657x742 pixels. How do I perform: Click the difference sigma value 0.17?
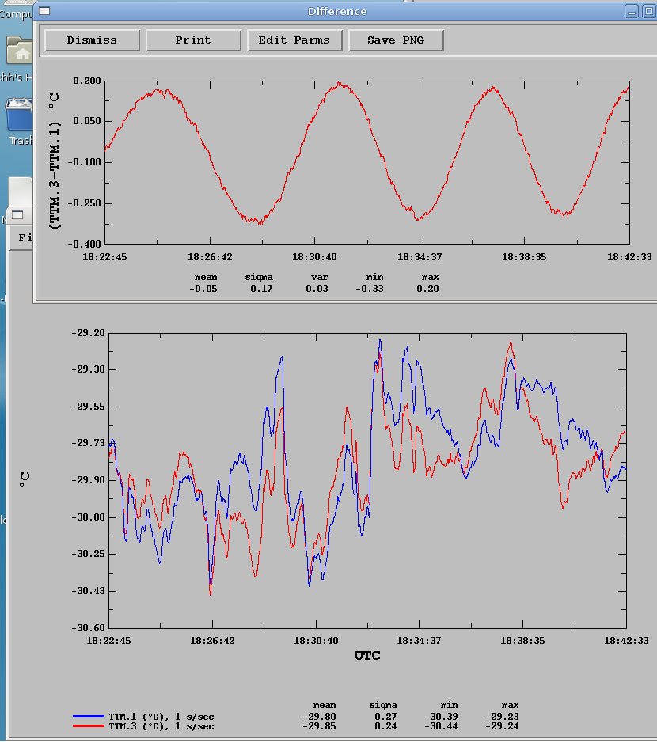tap(261, 289)
